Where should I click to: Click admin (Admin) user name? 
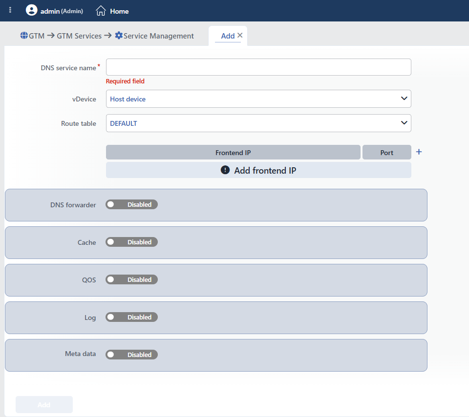click(x=62, y=11)
